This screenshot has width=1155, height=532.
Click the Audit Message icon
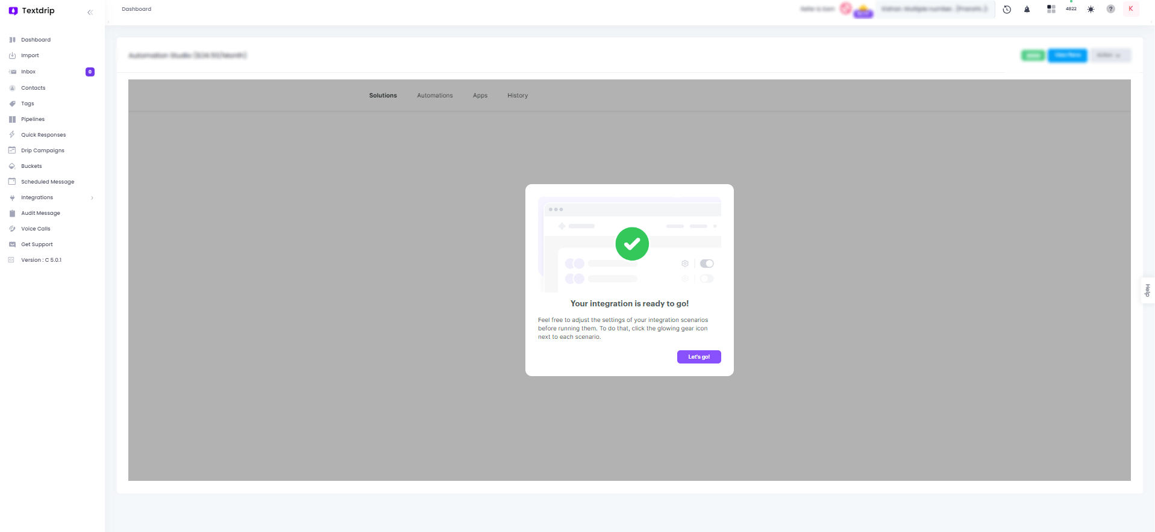pyautogui.click(x=12, y=213)
